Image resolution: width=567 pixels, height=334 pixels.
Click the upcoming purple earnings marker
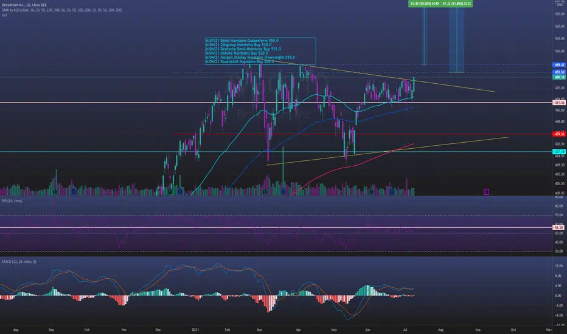(x=486, y=192)
